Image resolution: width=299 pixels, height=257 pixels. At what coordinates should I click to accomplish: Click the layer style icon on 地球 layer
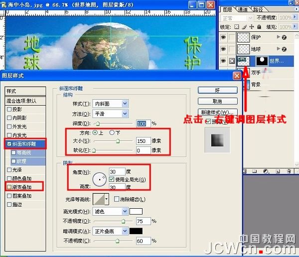284,49
